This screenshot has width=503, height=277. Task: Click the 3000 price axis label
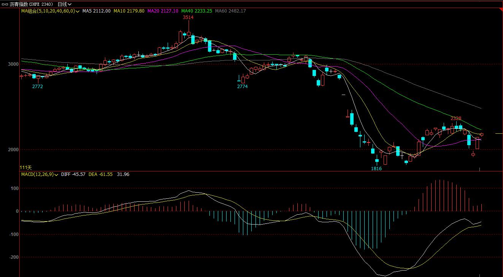14,64
